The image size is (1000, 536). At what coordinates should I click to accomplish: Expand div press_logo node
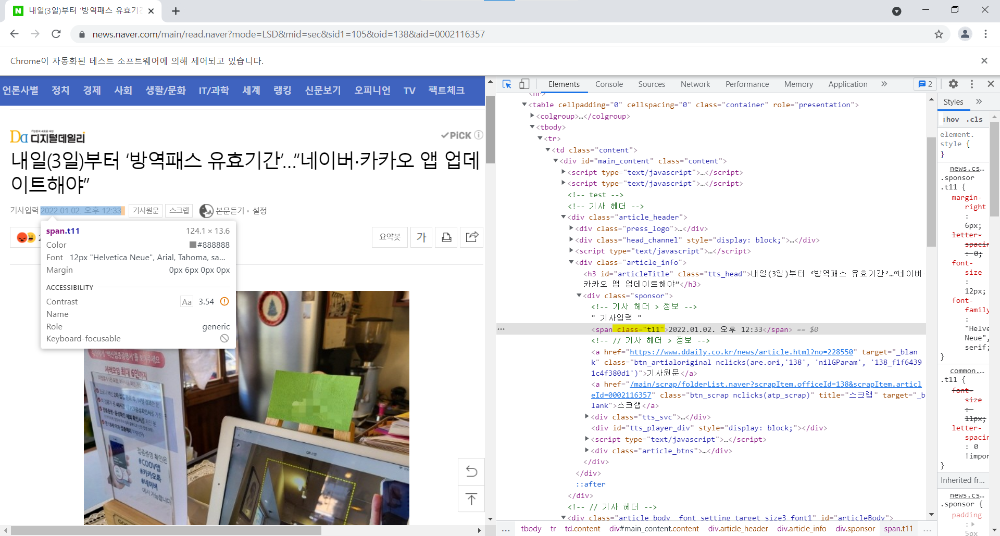click(571, 228)
